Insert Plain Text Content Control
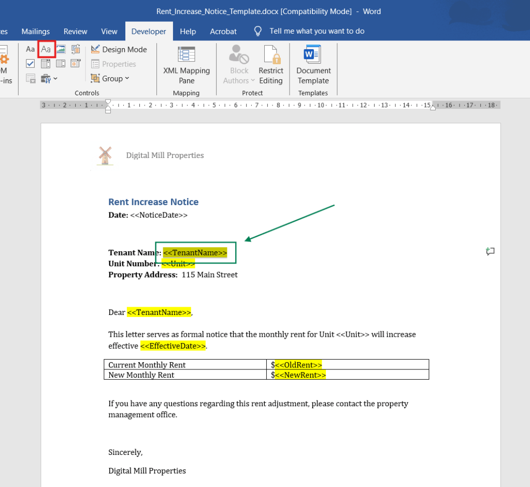 (x=46, y=49)
